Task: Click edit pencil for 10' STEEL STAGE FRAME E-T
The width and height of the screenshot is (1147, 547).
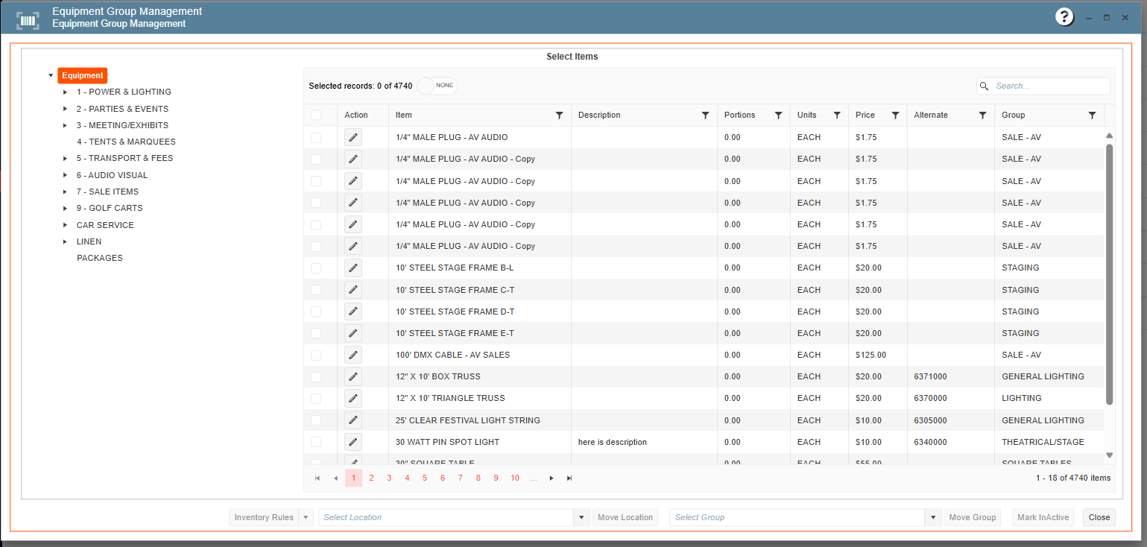Action: click(x=353, y=333)
